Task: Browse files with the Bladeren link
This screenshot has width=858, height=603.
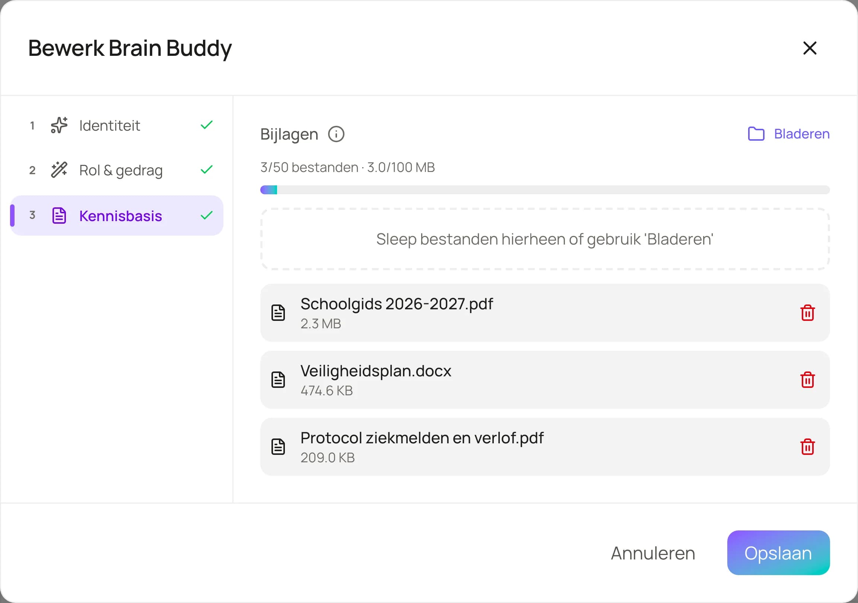Action: click(x=788, y=134)
